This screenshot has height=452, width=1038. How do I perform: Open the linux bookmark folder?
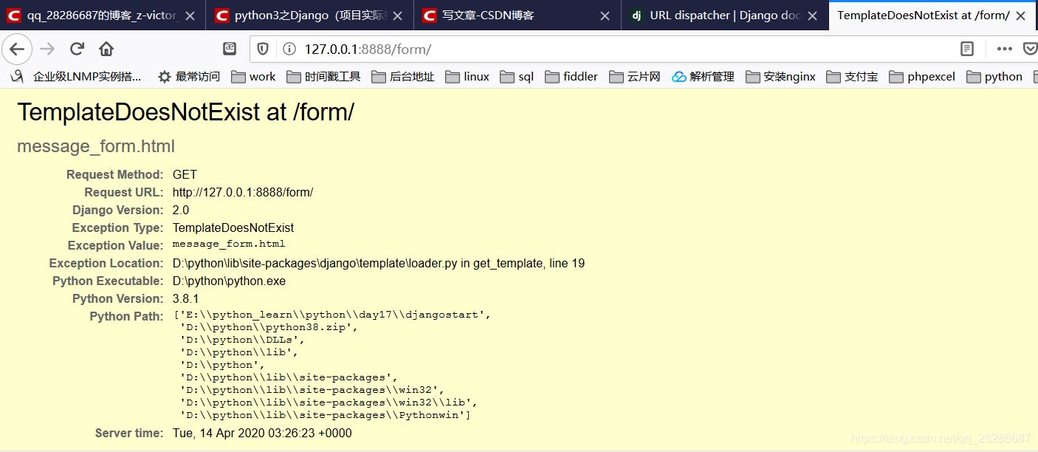click(x=467, y=76)
